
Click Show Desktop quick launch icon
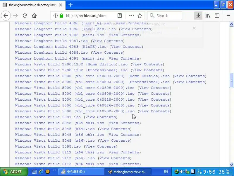click(34, 172)
